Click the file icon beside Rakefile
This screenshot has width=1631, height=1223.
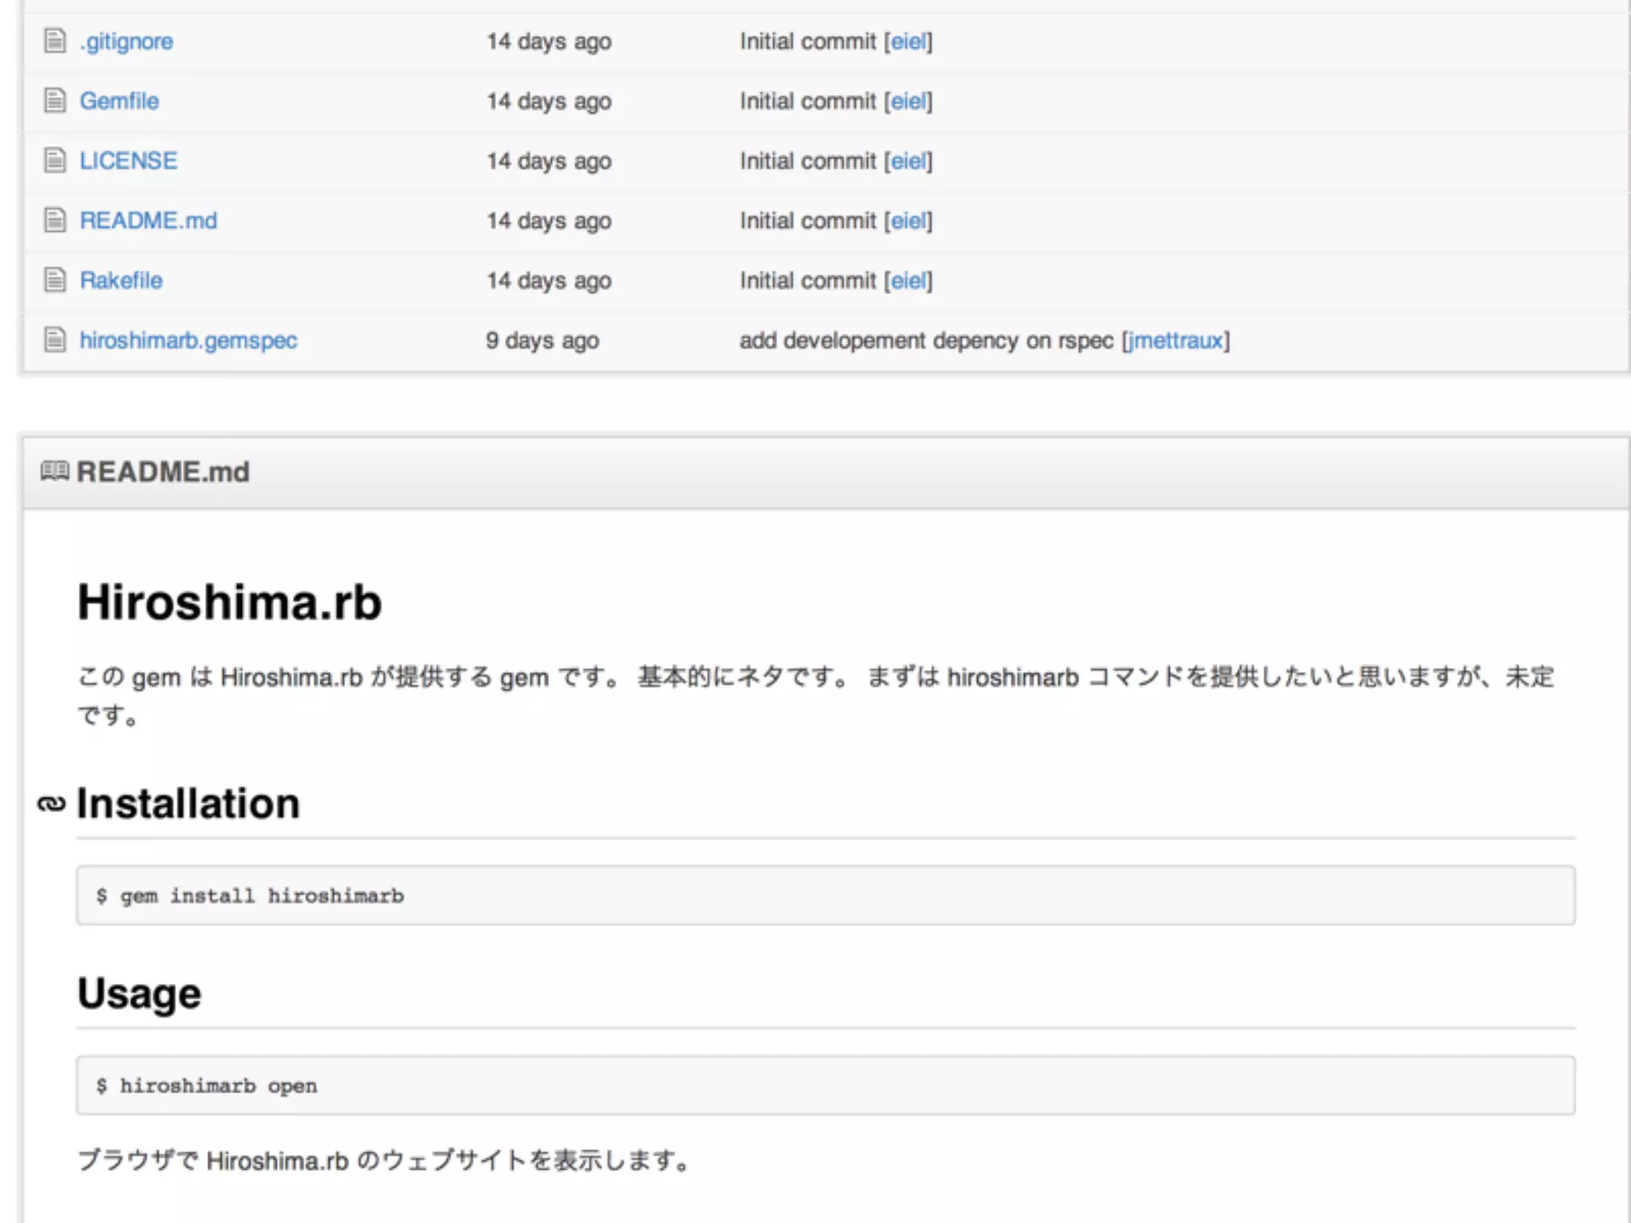(54, 279)
